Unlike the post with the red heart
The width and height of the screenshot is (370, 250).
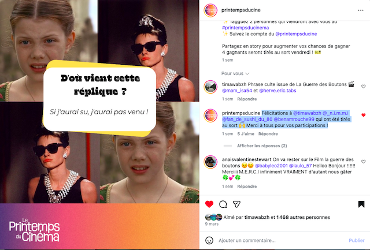point(209,204)
